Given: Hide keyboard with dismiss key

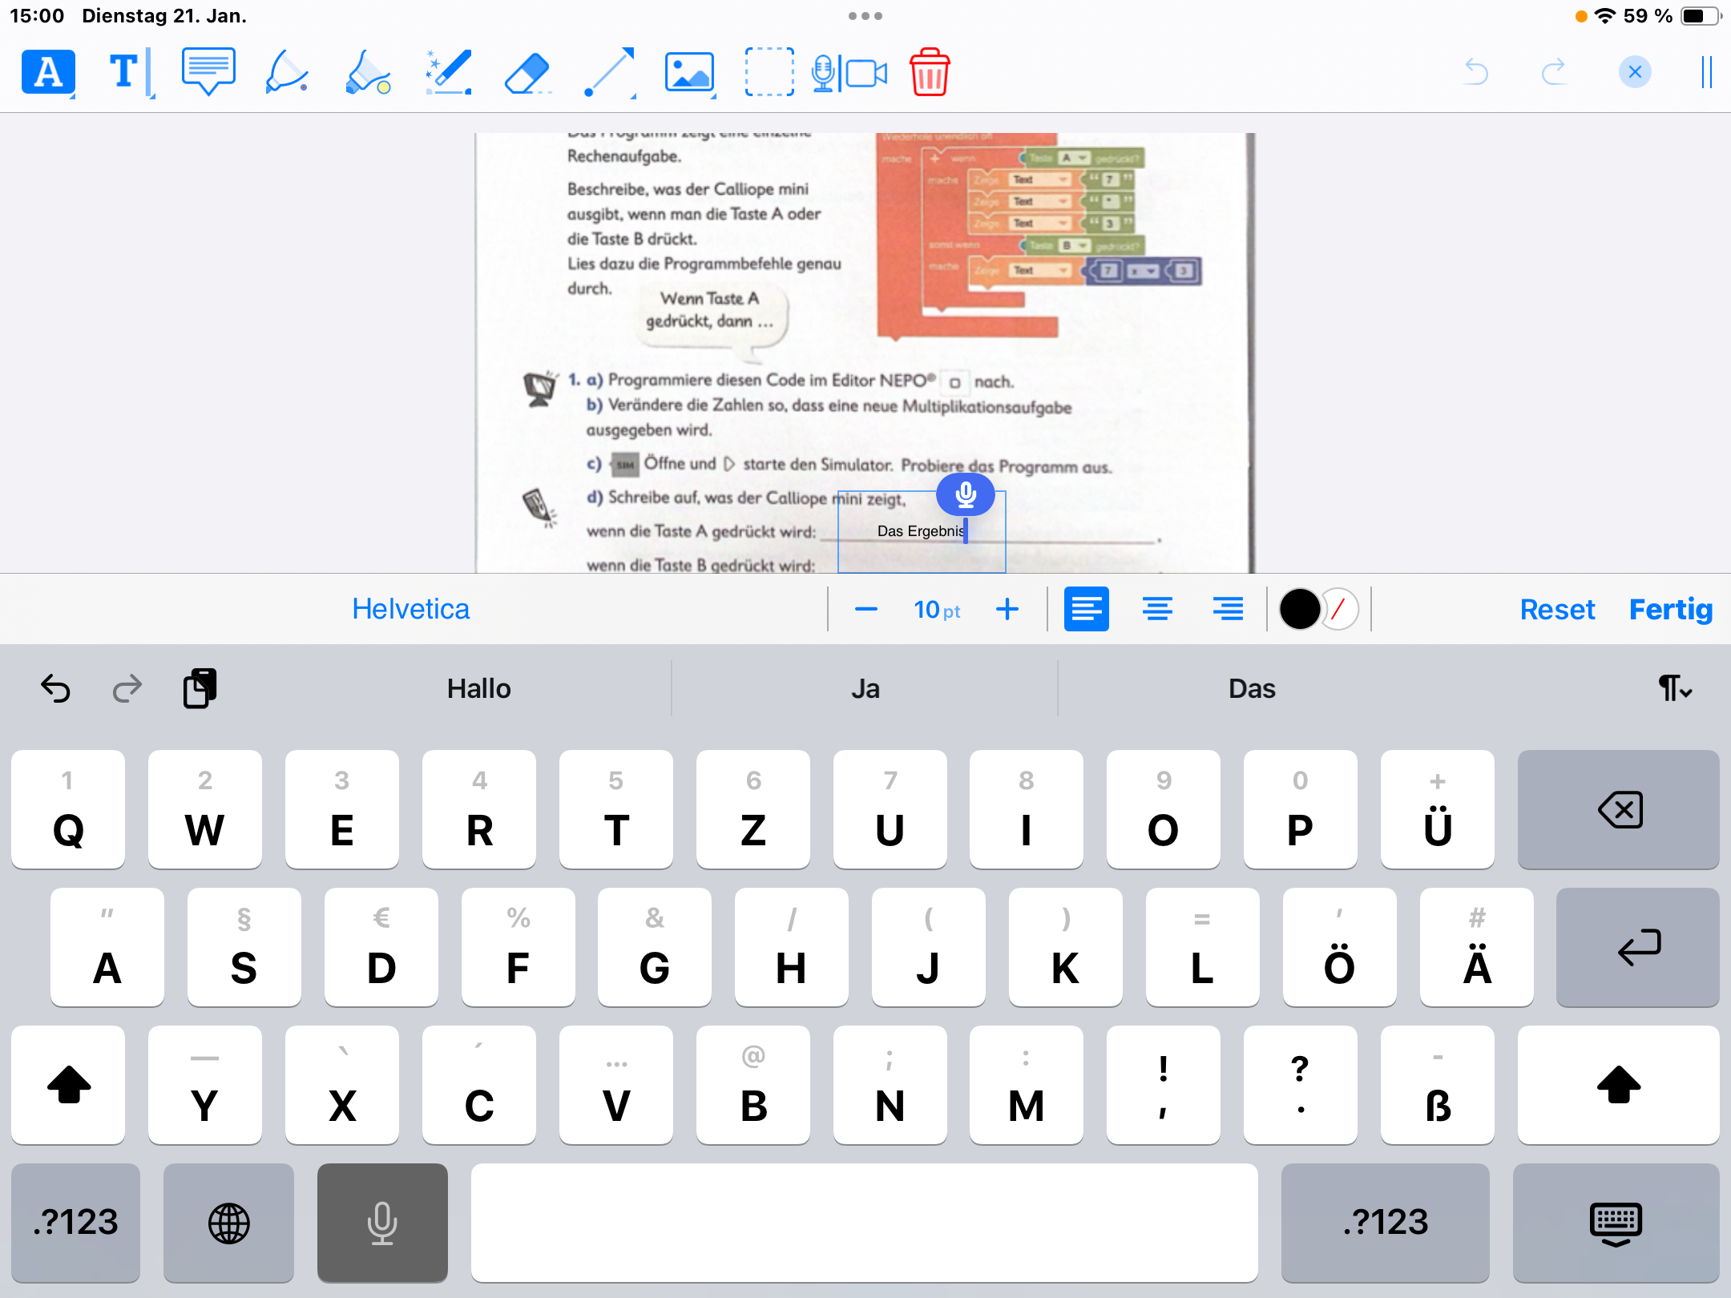Looking at the screenshot, I should [x=1616, y=1223].
